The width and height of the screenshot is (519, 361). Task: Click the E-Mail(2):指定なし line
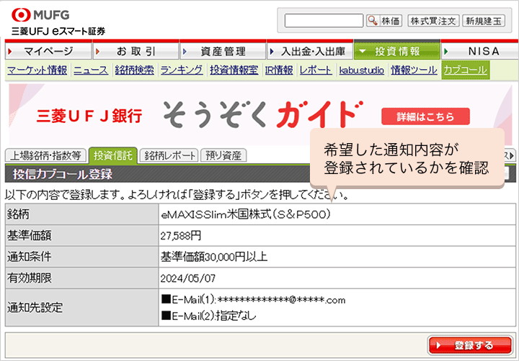209,316
